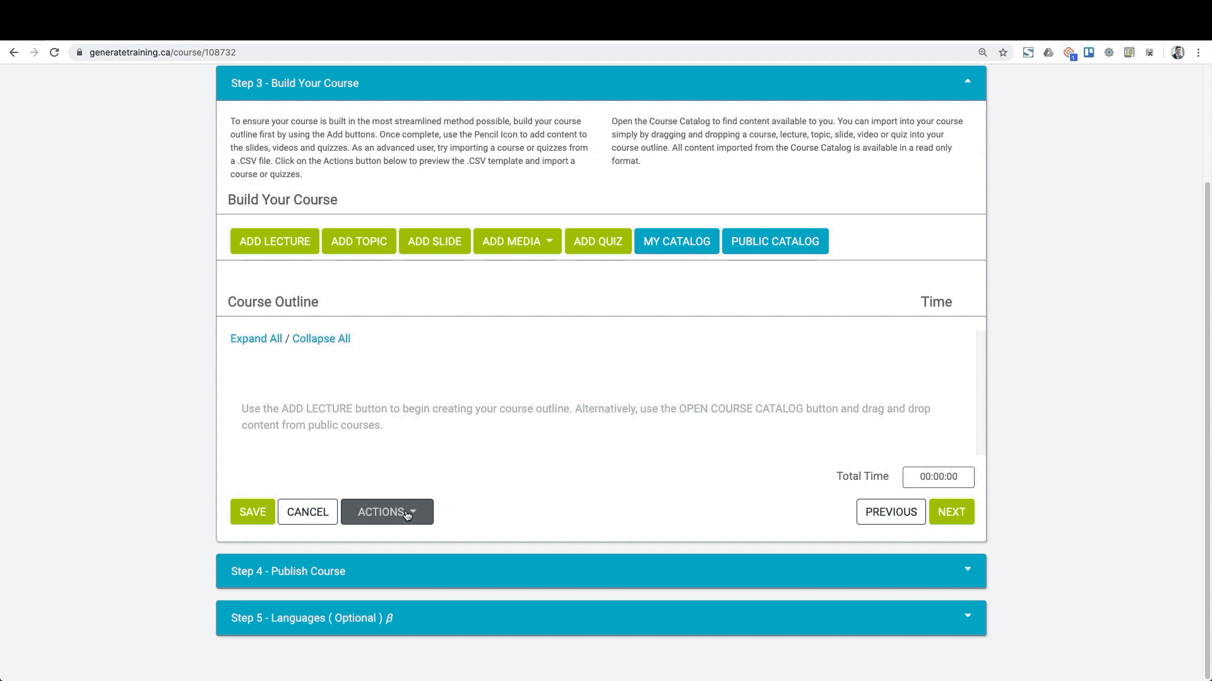Open the orange extension with notification badge
The image size is (1212, 681).
(x=1069, y=53)
